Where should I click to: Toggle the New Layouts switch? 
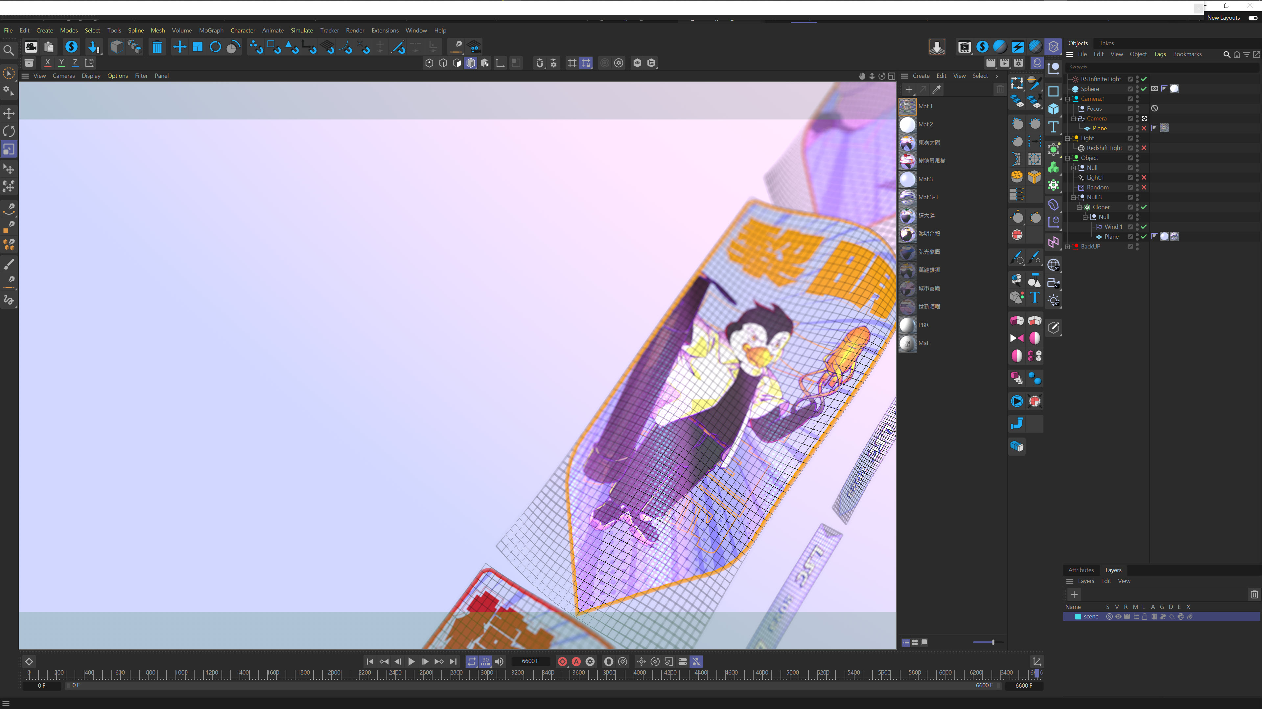click(x=1253, y=18)
